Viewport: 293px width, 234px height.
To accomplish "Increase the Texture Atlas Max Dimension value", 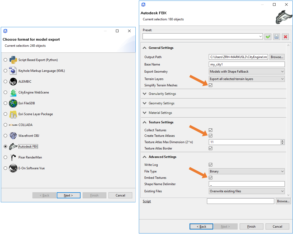I will pos(282,141).
